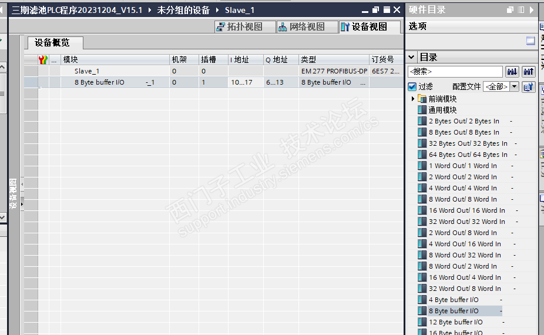
Task: Click the catalog pane layout icon under 选项
Action: point(530,41)
